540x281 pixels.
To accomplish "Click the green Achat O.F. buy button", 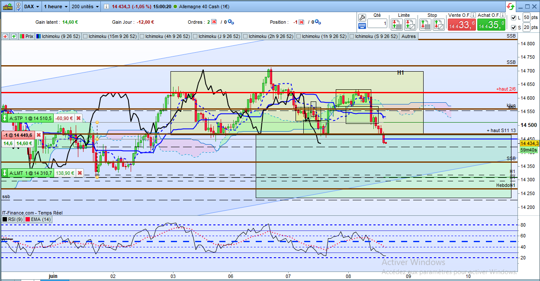I will click(491, 25).
